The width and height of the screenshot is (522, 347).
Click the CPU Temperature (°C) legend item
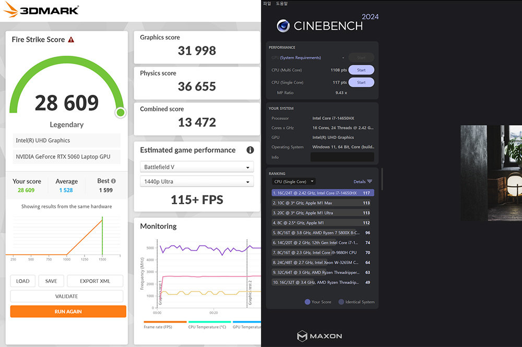pos(209,325)
